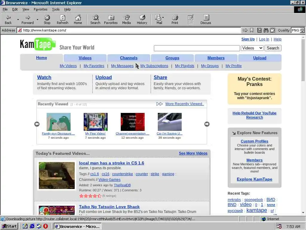
Task: Open the Family guy Dinosaurs thumbnail
Action: click(59, 122)
